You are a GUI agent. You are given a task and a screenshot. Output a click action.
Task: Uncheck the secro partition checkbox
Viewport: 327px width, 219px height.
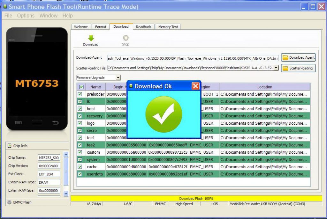[80, 130]
